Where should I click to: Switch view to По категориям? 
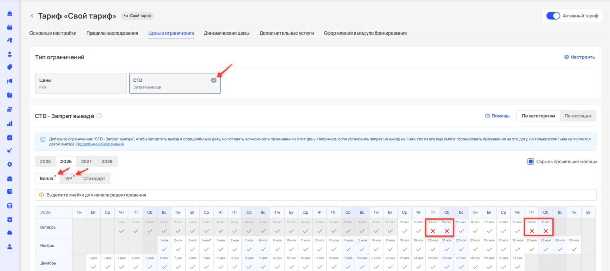(538, 116)
